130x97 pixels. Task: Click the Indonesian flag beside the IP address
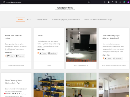tap(5, 93)
